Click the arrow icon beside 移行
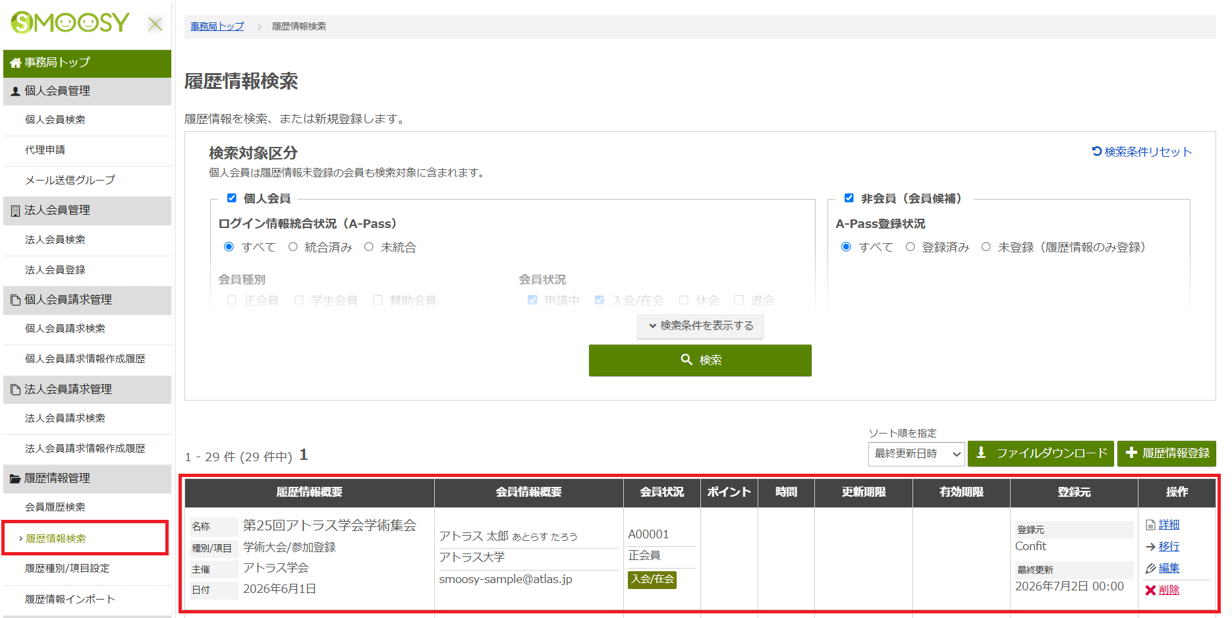This screenshot has height=618, width=1232. tap(1151, 547)
